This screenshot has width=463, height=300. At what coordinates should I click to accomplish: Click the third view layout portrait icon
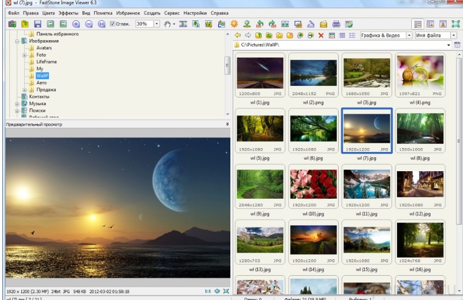click(x=443, y=24)
